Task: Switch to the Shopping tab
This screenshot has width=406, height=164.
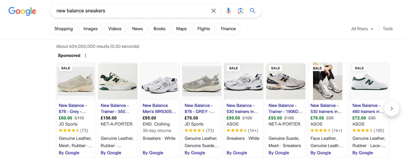Action: coord(63,29)
